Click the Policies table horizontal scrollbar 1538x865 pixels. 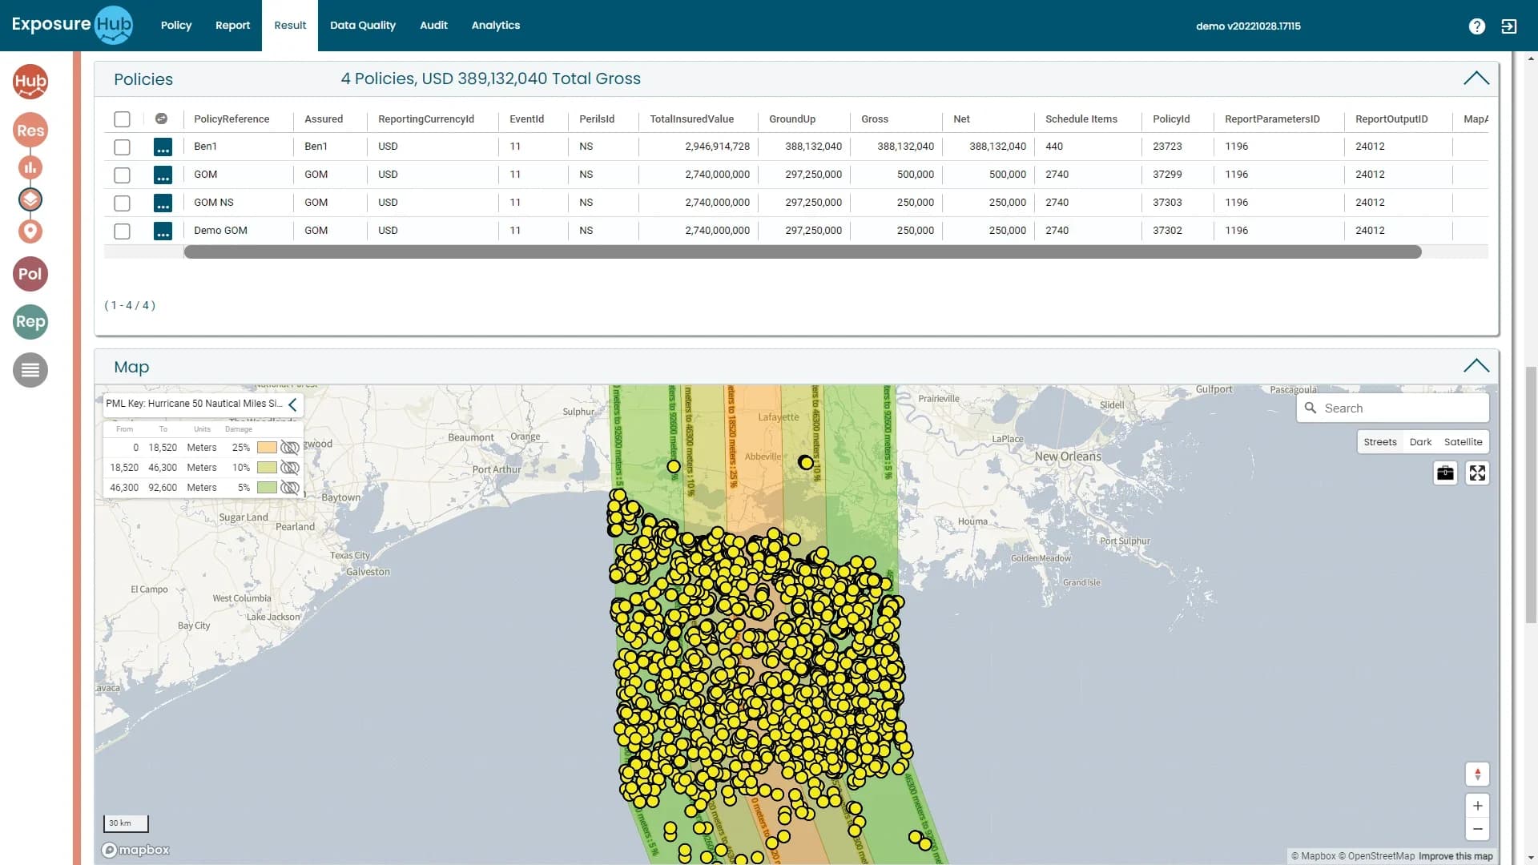pyautogui.click(x=803, y=252)
